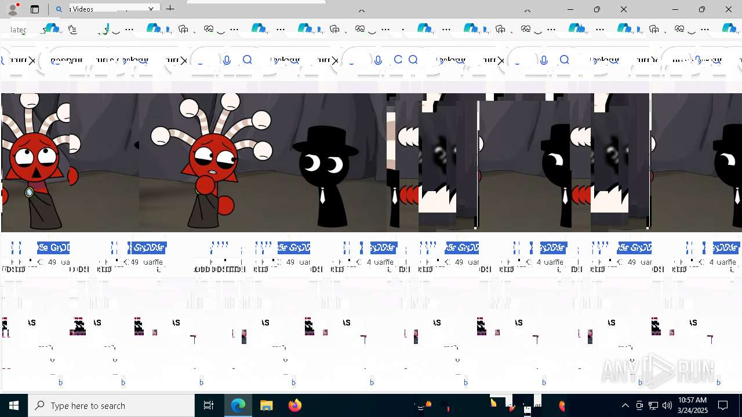This screenshot has height=417, width=742.
Task: Open File Explorer from the taskbar
Action: [266, 405]
